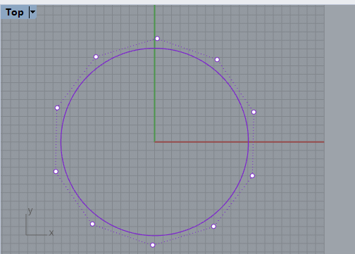This screenshot has width=355, height=254.
Task: Select the right control point below the red axis
Action: (252, 176)
